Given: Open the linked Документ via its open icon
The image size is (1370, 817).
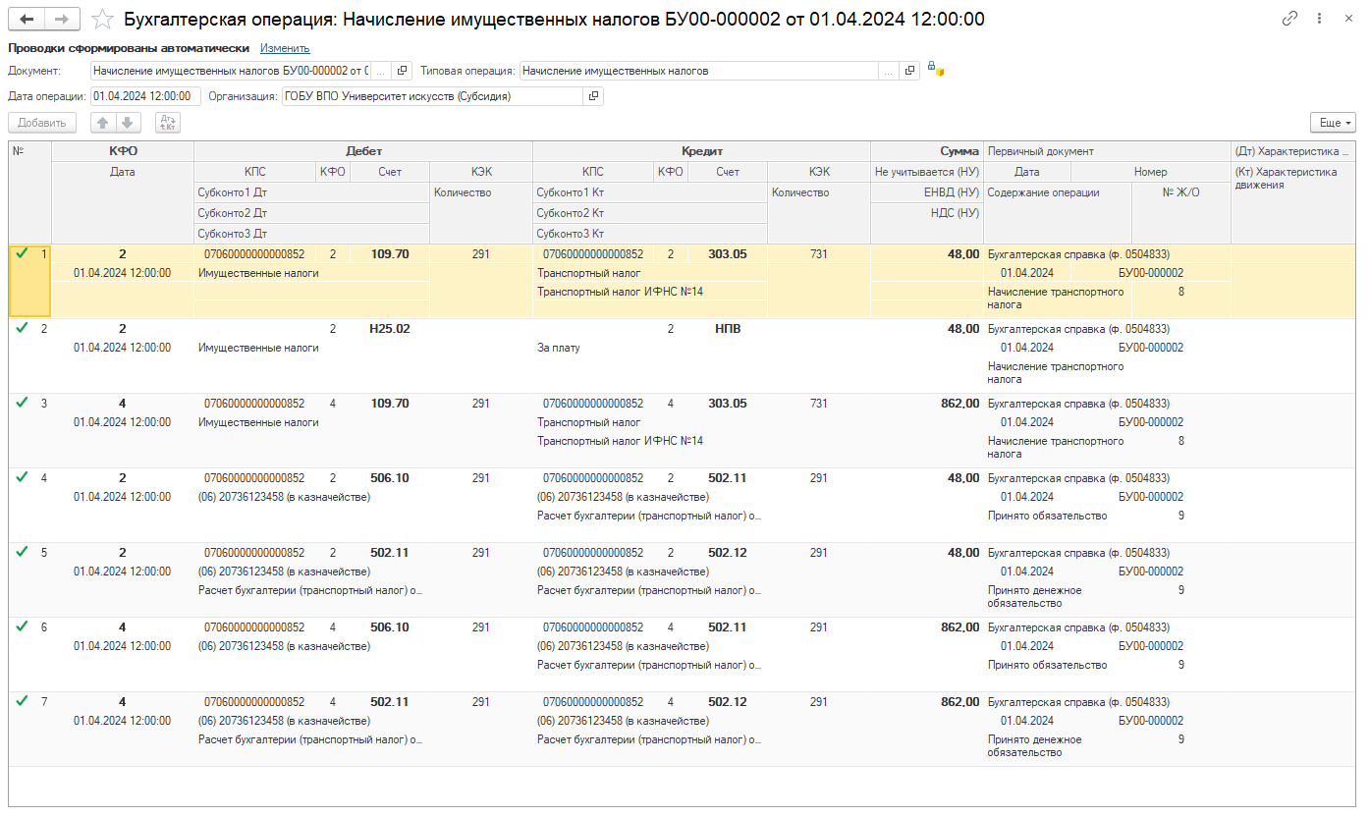Looking at the screenshot, I should click(402, 71).
